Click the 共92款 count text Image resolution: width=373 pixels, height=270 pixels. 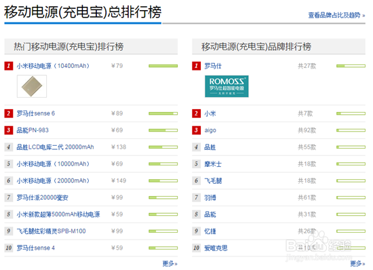click(x=307, y=130)
